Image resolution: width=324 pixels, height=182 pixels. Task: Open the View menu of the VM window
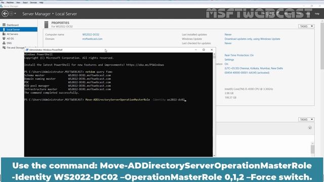(x=18, y=3)
